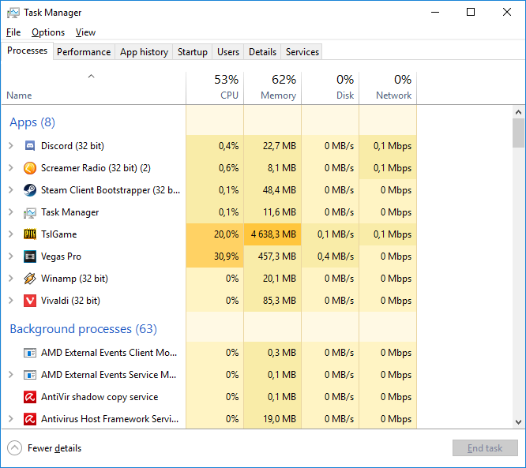Switch to the Startup tab
The width and height of the screenshot is (526, 468).
point(193,52)
